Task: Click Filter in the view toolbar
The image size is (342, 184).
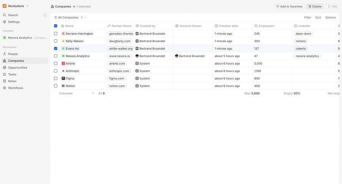Action: coord(307,17)
